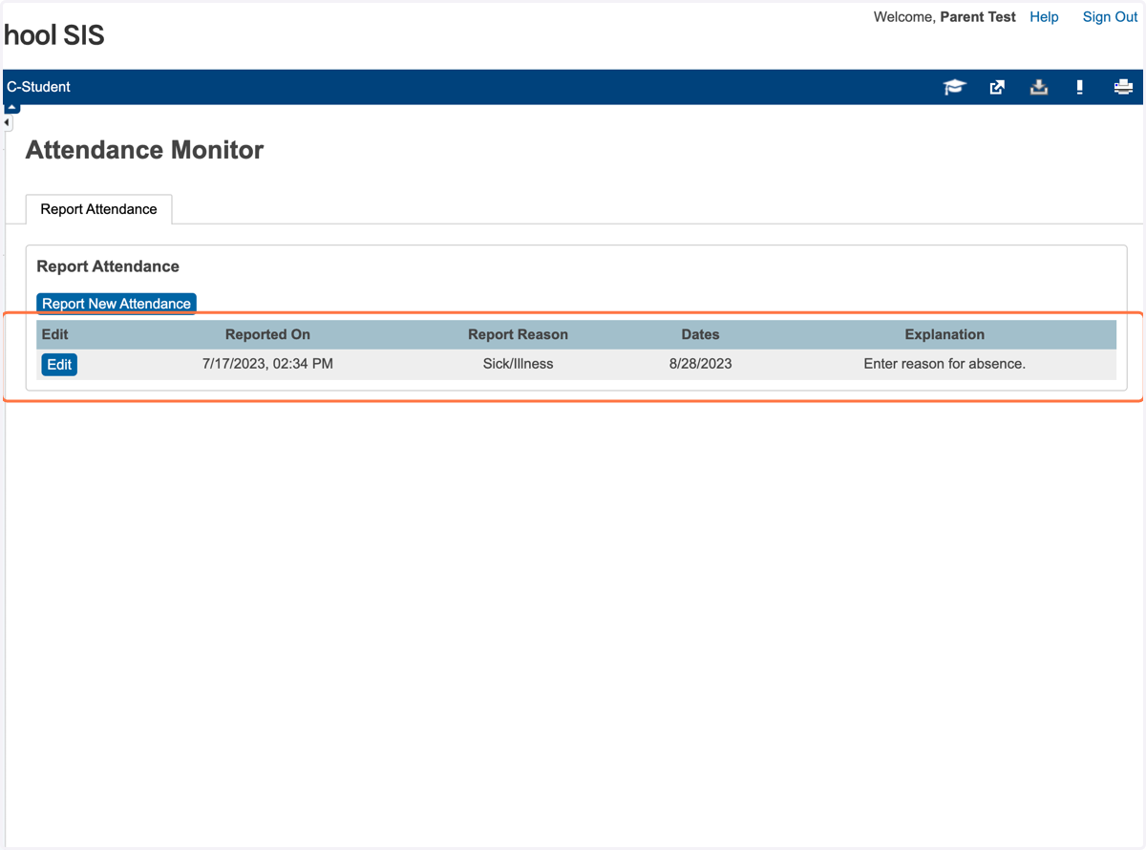
Task: Open the Help link
Action: 1044,17
